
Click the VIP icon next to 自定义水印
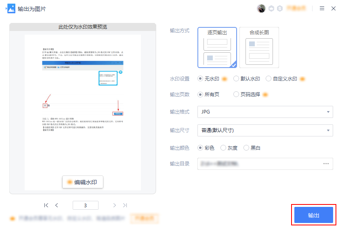302,79
